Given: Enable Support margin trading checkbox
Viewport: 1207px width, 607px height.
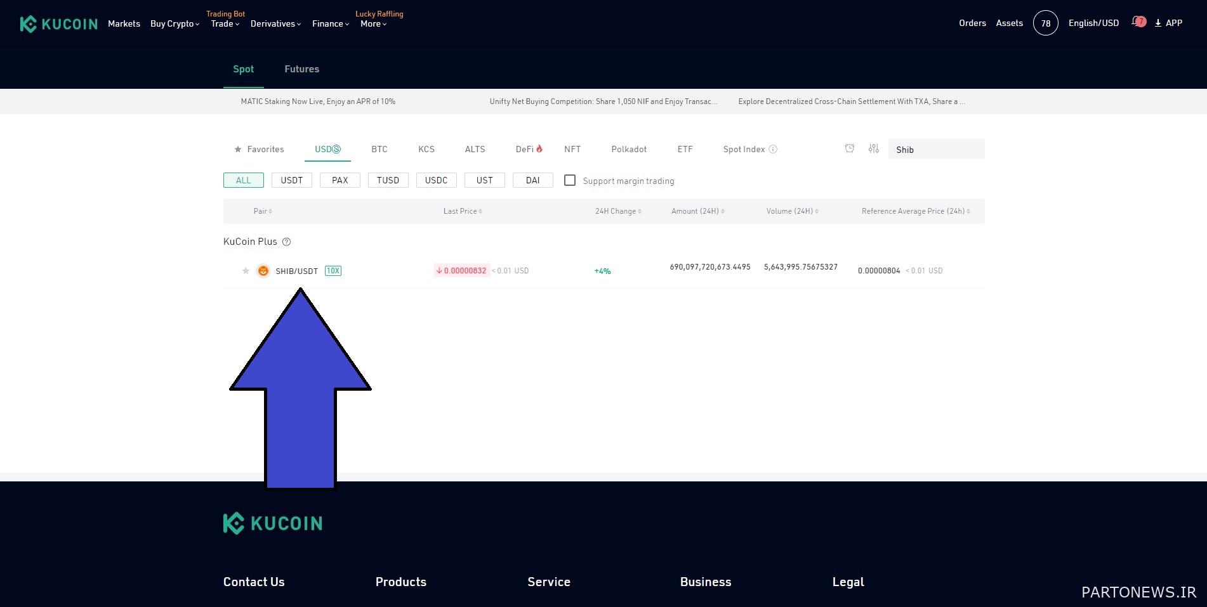Looking at the screenshot, I should pyautogui.click(x=570, y=181).
